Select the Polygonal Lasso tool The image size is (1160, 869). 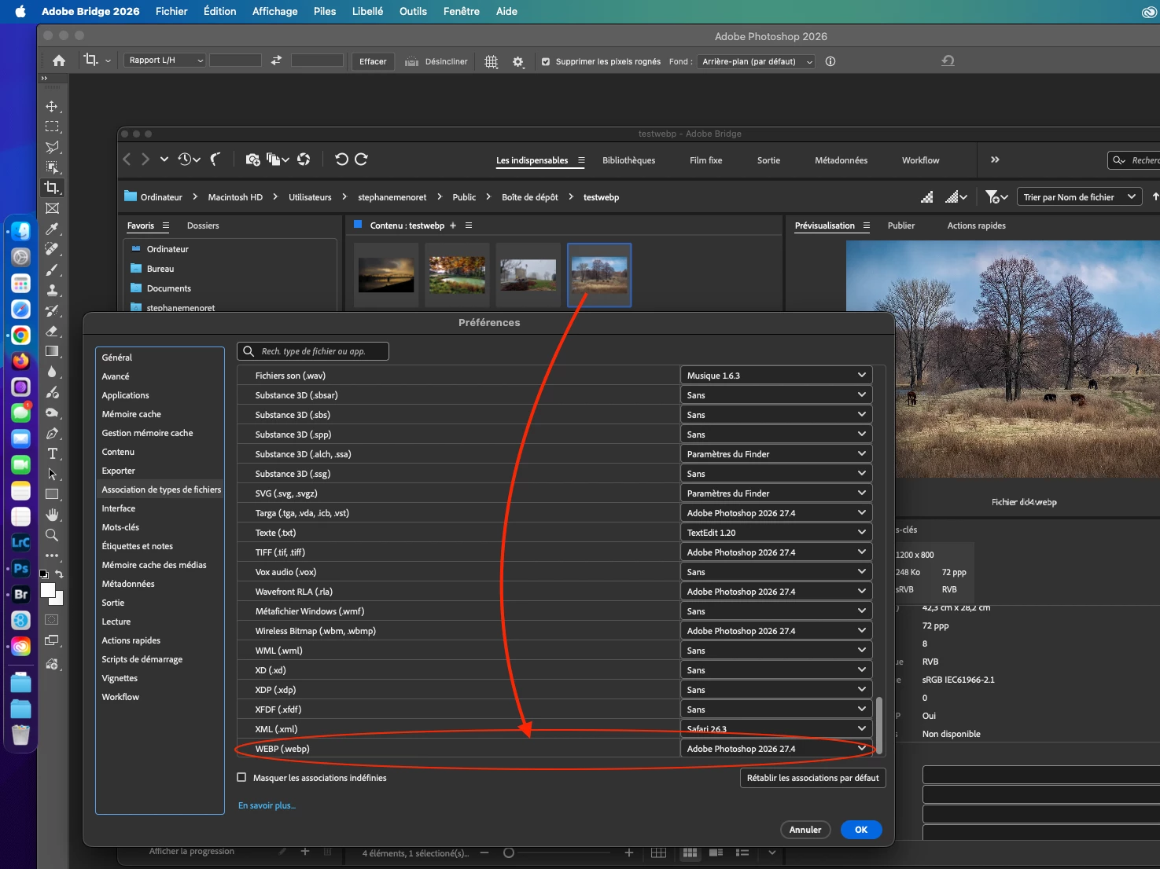coord(52,147)
